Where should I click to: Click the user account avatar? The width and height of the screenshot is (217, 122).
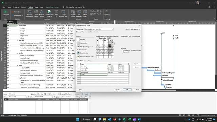point(198,3)
